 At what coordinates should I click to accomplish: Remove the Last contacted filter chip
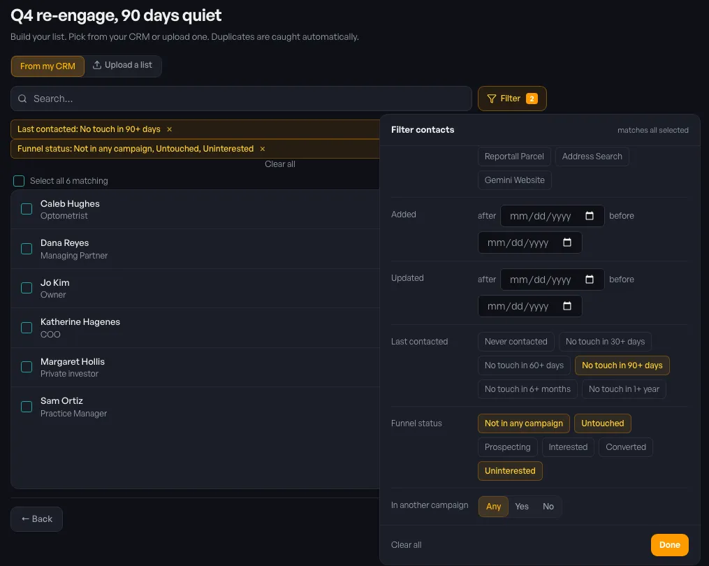click(x=170, y=129)
